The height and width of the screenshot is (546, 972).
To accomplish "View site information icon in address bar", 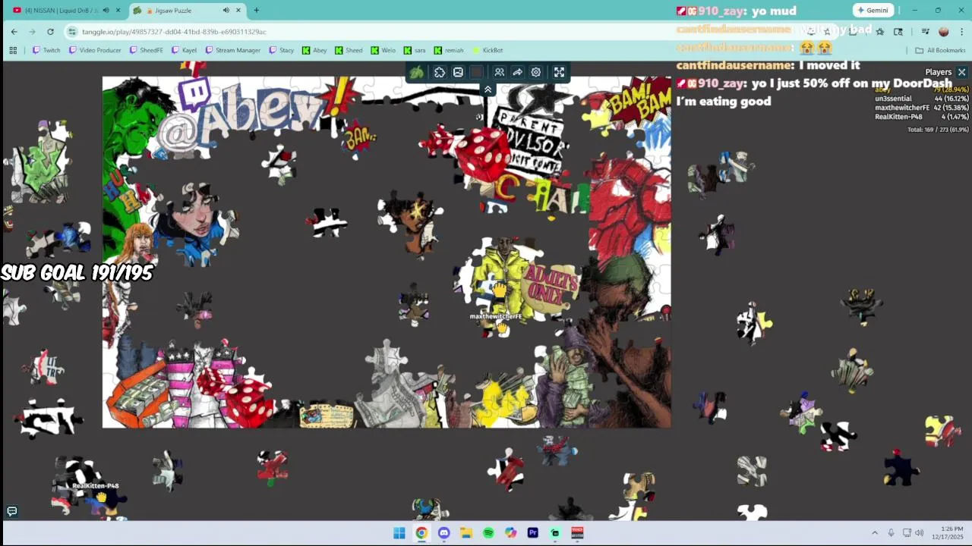I will click(72, 32).
